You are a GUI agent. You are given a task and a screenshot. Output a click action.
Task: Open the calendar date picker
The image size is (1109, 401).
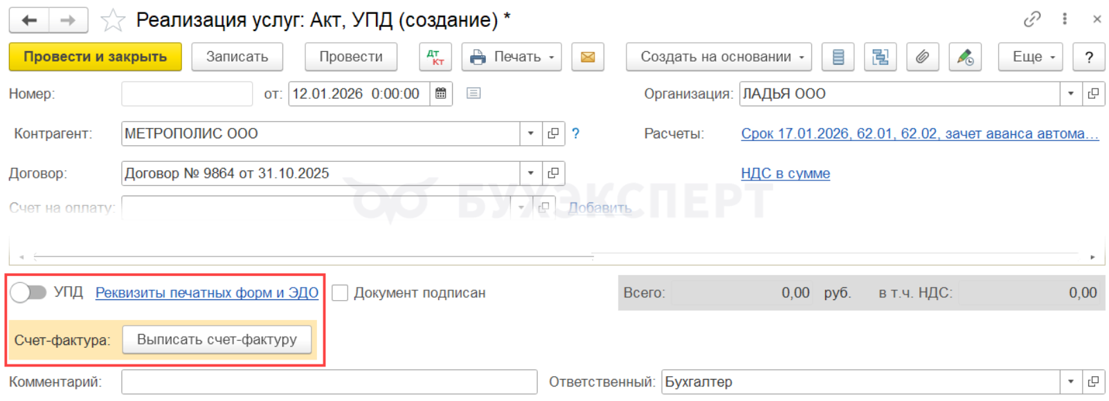point(441,94)
